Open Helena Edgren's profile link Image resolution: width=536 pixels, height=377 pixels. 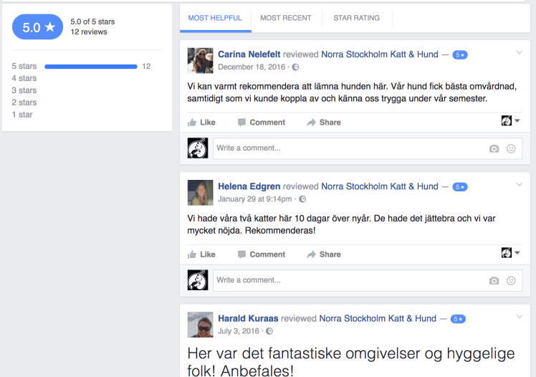click(x=249, y=186)
